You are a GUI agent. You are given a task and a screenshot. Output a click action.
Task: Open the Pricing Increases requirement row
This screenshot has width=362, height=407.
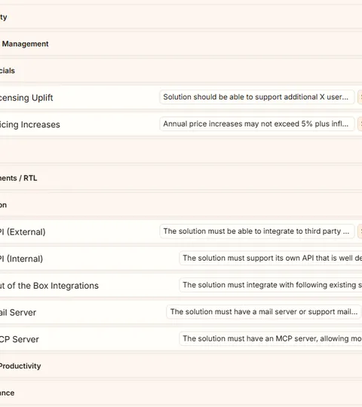[181, 124]
